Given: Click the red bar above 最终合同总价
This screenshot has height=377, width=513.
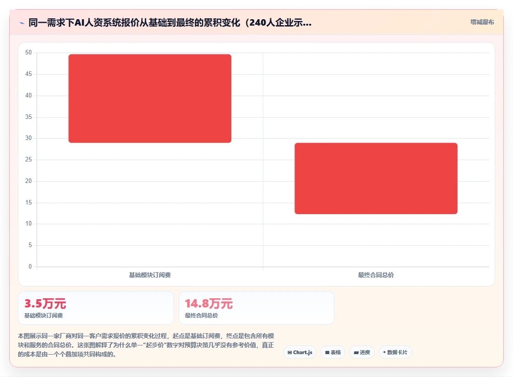Looking at the screenshot, I should pos(376,178).
